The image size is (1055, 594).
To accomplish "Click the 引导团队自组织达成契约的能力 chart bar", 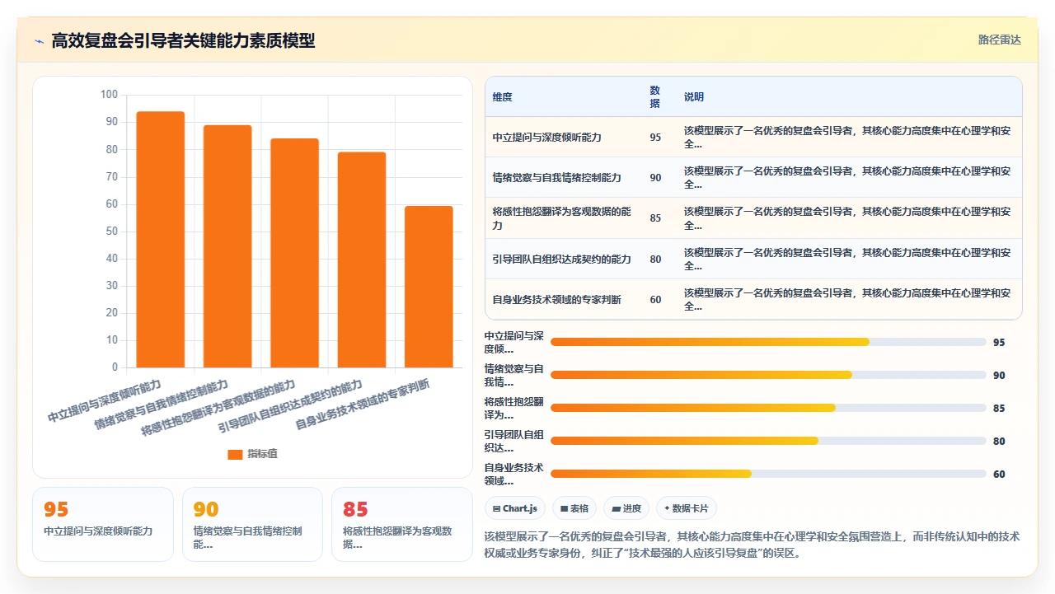I will pos(362,260).
